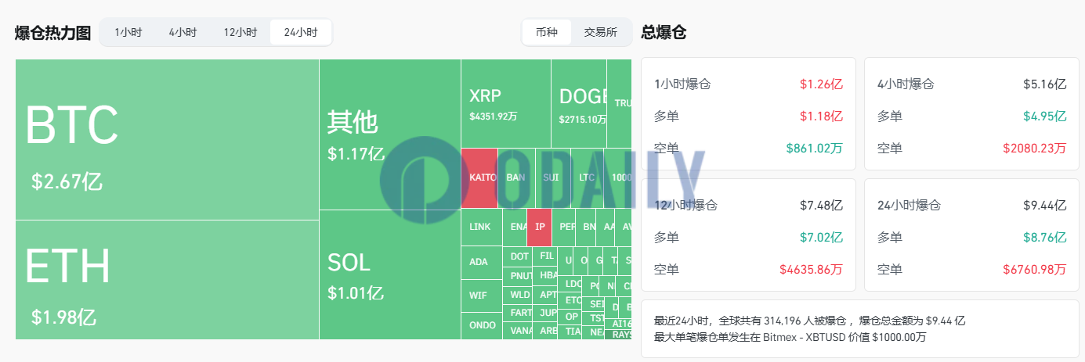This screenshot has width=1085, height=362.
Task: Click the 12小时爆仓 total $7.48亿
Action: pos(821,206)
